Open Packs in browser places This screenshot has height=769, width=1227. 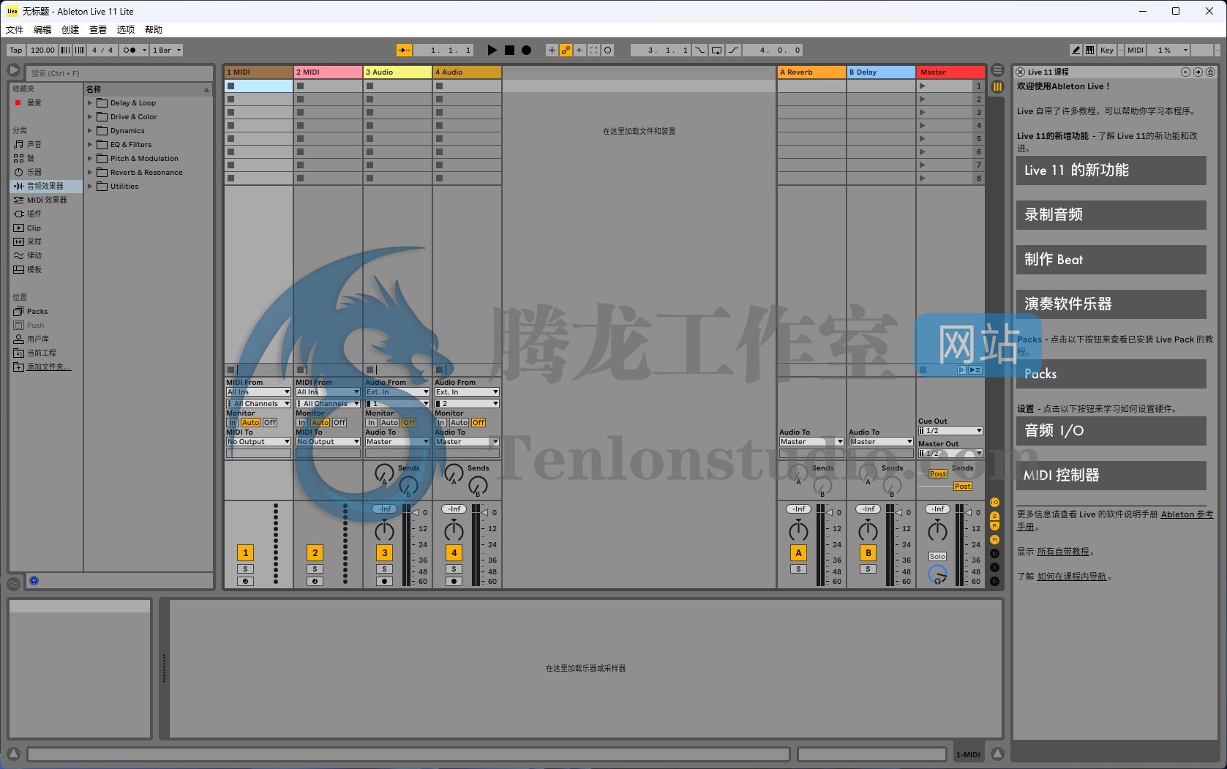coord(37,311)
